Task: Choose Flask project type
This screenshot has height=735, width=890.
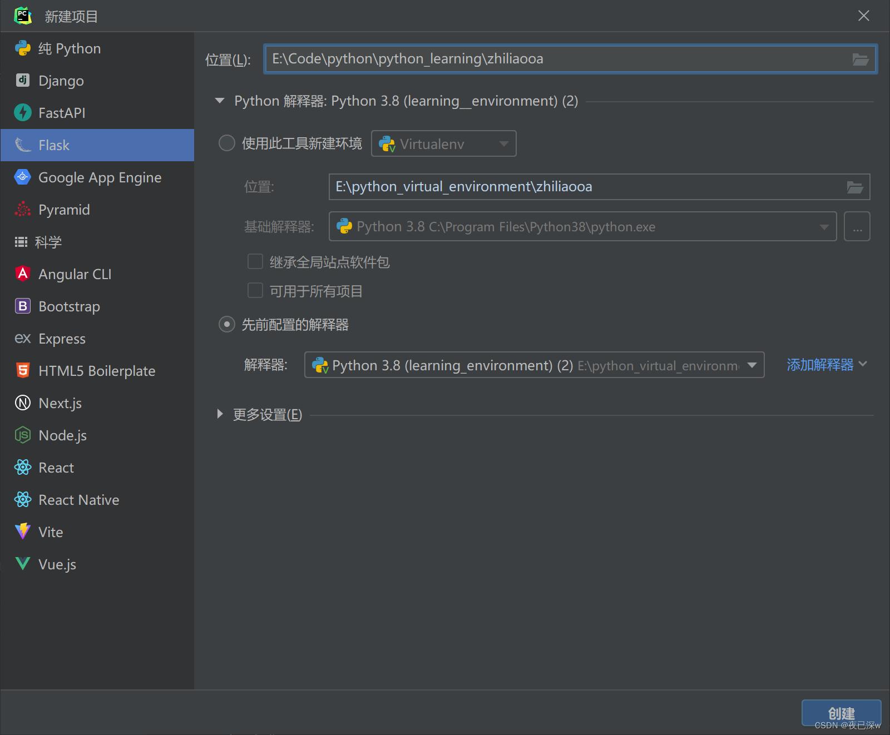Action: tap(97, 145)
